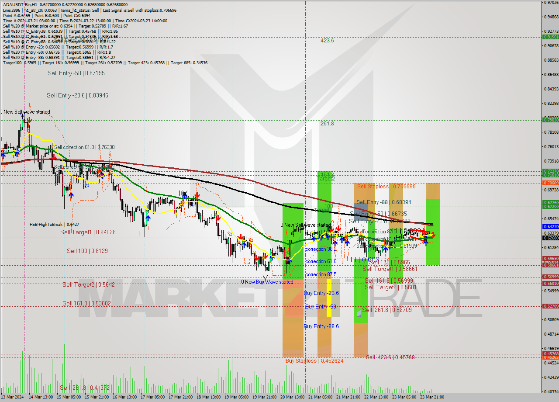Select the 'Sell Stoploss | 0.706696' label
The height and width of the screenshot is (402, 559).
[x=386, y=186]
